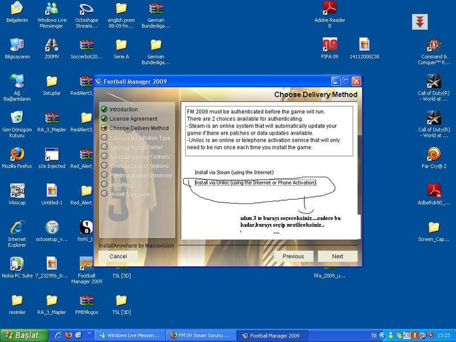Select the red download-arrow icon at desktop top right

(420, 22)
